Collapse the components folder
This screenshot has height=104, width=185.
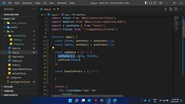click(19, 36)
